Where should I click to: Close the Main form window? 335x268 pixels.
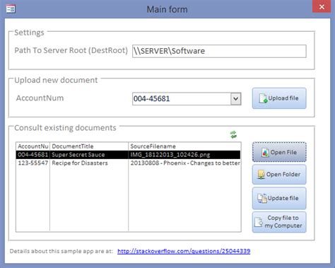point(322,7)
